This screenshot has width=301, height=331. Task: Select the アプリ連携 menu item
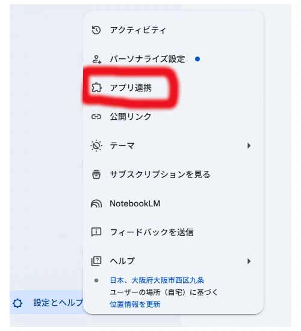(x=173, y=88)
